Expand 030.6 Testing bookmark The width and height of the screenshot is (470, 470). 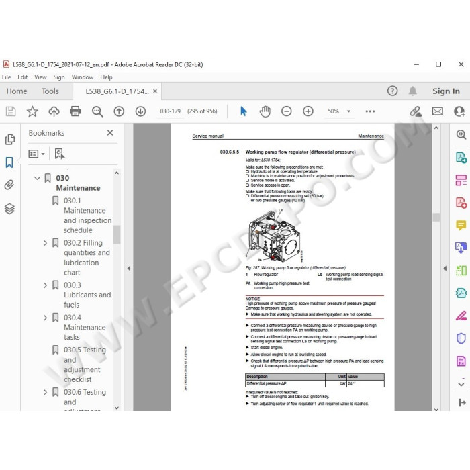(45, 392)
